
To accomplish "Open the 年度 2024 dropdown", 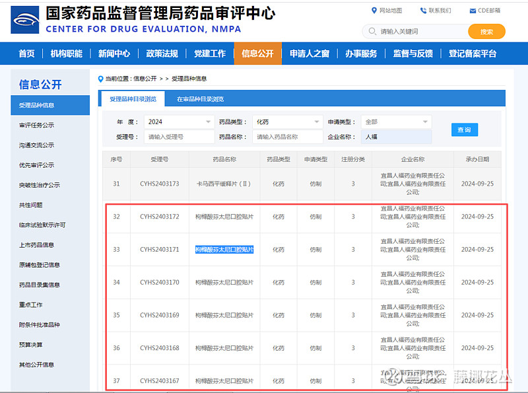I will [x=178, y=122].
